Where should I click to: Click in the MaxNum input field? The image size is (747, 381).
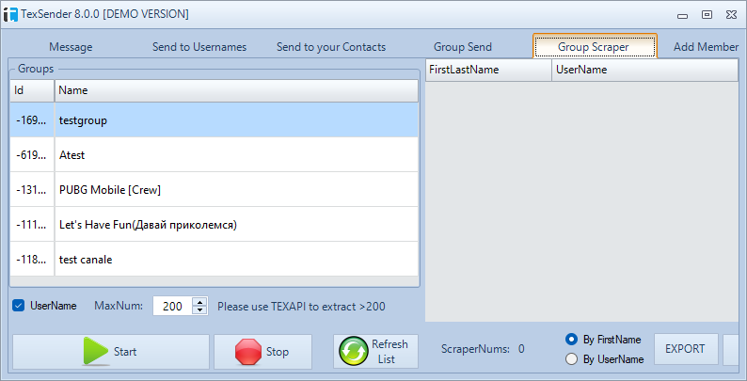coord(172,306)
